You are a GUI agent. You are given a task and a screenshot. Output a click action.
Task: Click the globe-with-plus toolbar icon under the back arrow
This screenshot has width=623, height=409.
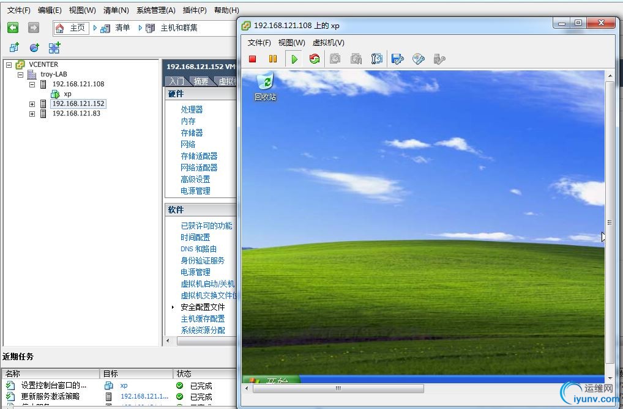[x=34, y=48]
